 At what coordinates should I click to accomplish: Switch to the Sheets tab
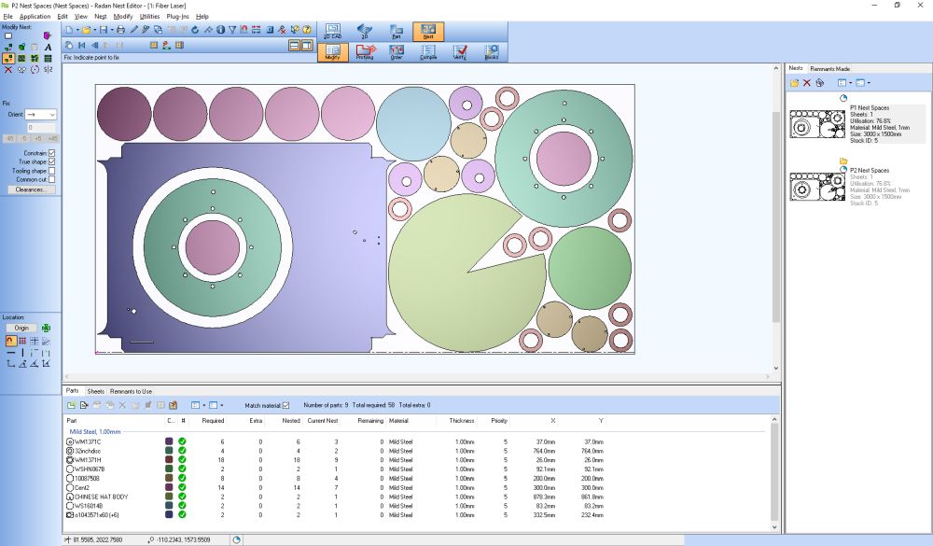pos(95,391)
